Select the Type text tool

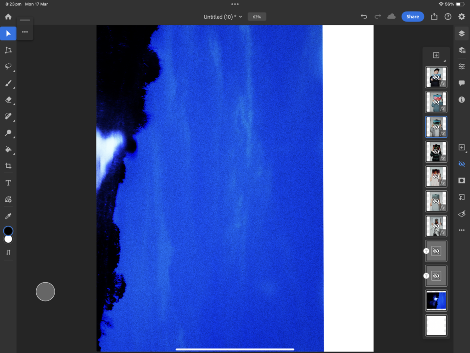8,183
